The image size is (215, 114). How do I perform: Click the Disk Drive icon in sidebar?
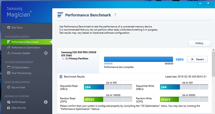click(x=9, y=28)
